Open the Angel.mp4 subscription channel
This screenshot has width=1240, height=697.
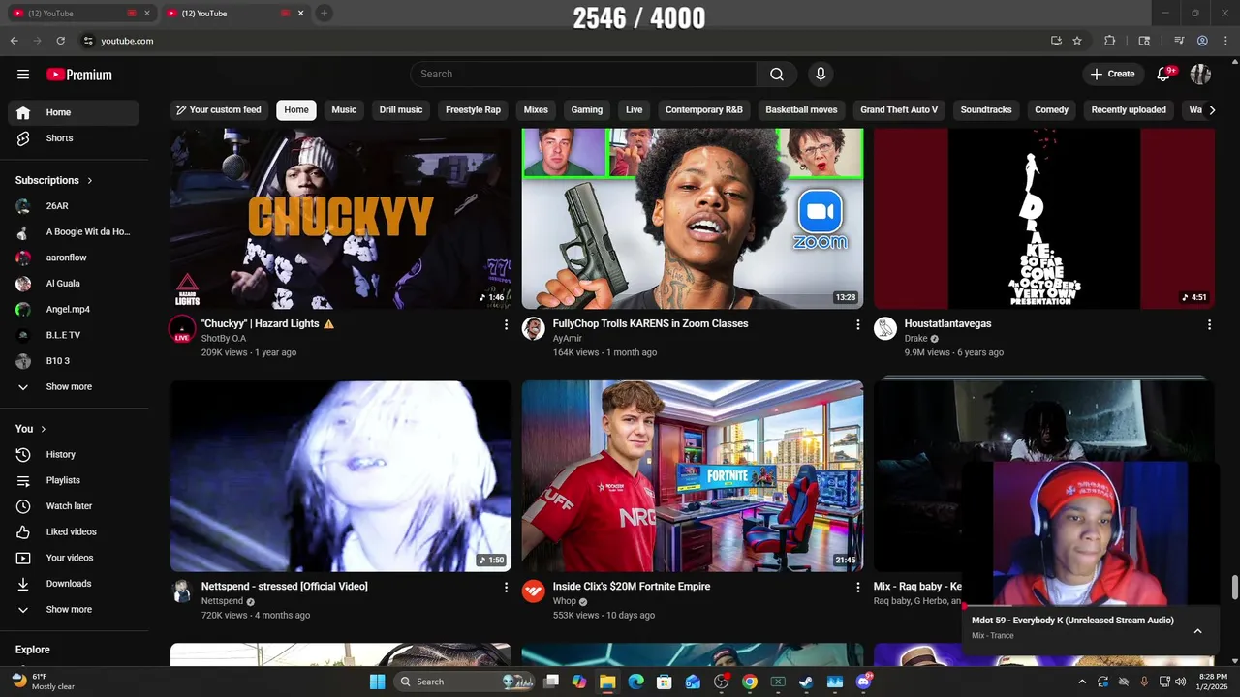click(74, 310)
